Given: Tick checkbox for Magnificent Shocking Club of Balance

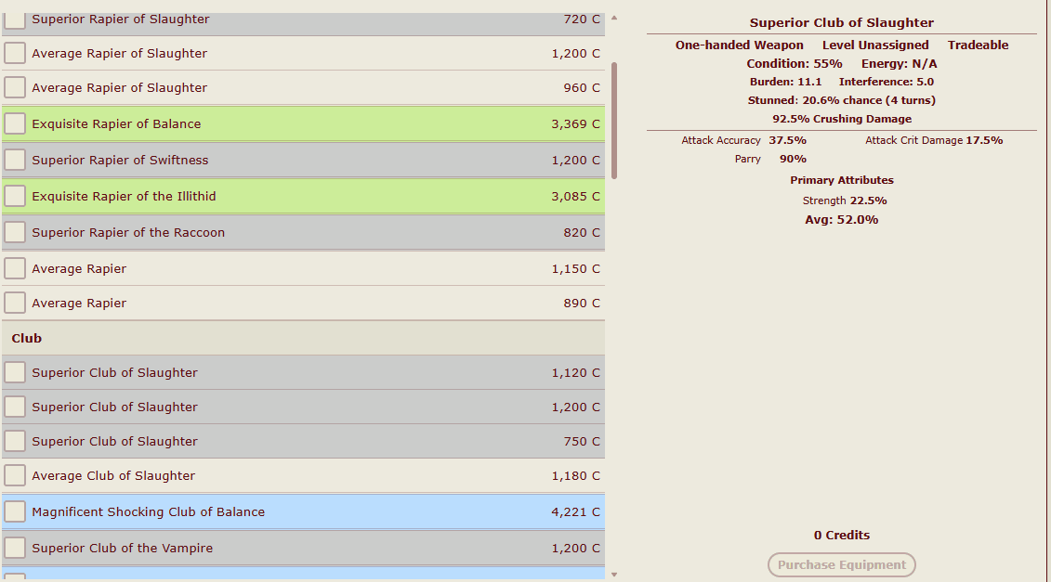Looking at the screenshot, I should pyautogui.click(x=15, y=511).
